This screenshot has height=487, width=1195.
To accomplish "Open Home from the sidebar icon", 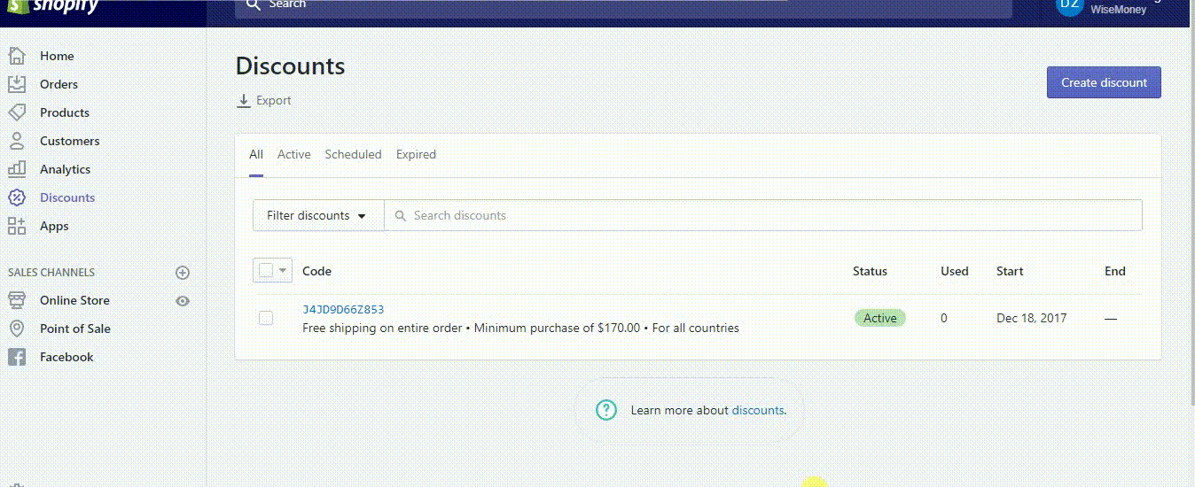I will [16, 56].
